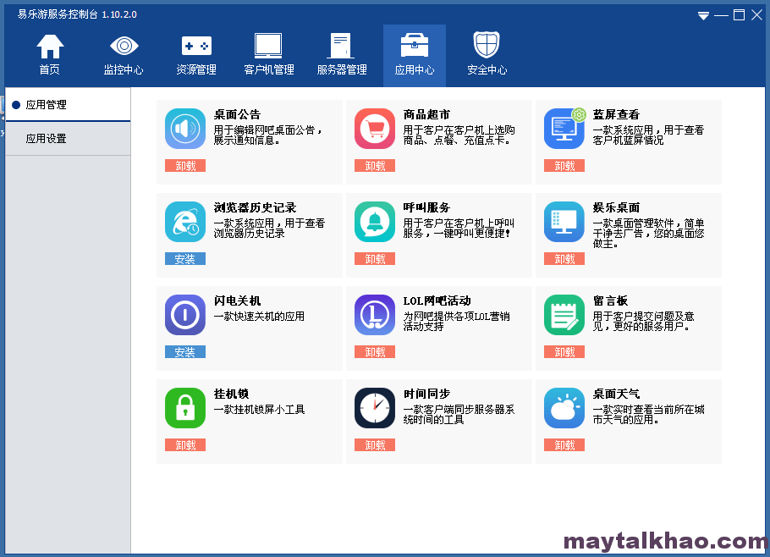Image resolution: width=770 pixels, height=557 pixels.
Task: Open 资源管理 resource management tab
Action: pos(196,54)
